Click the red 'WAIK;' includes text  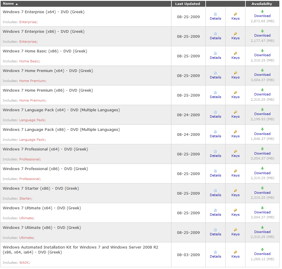click(x=25, y=263)
